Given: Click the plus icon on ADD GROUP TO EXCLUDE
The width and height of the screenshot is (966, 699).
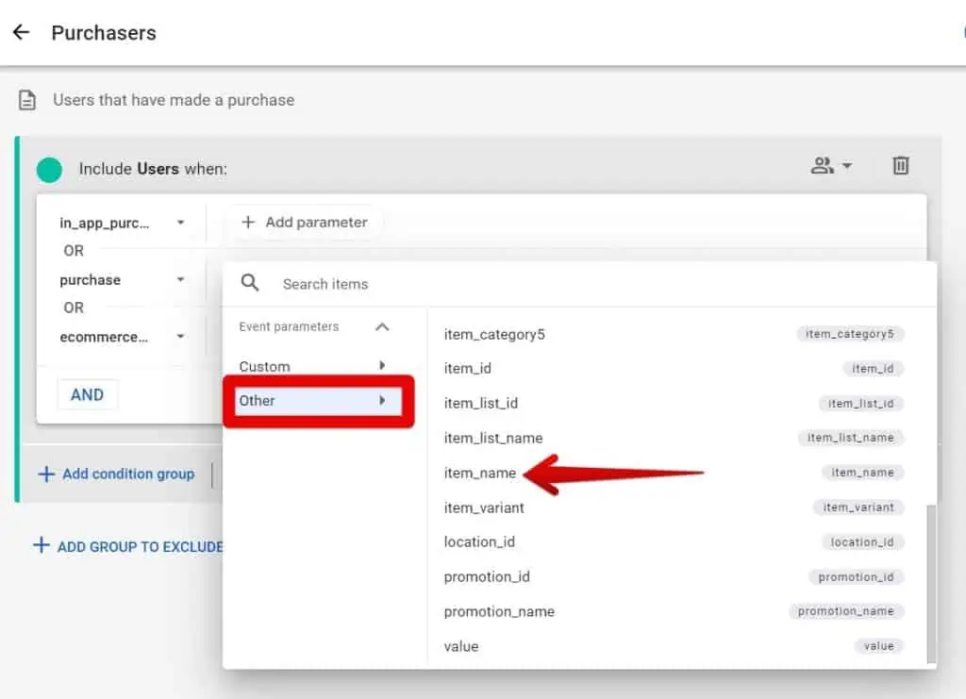Looking at the screenshot, I should 40,546.
